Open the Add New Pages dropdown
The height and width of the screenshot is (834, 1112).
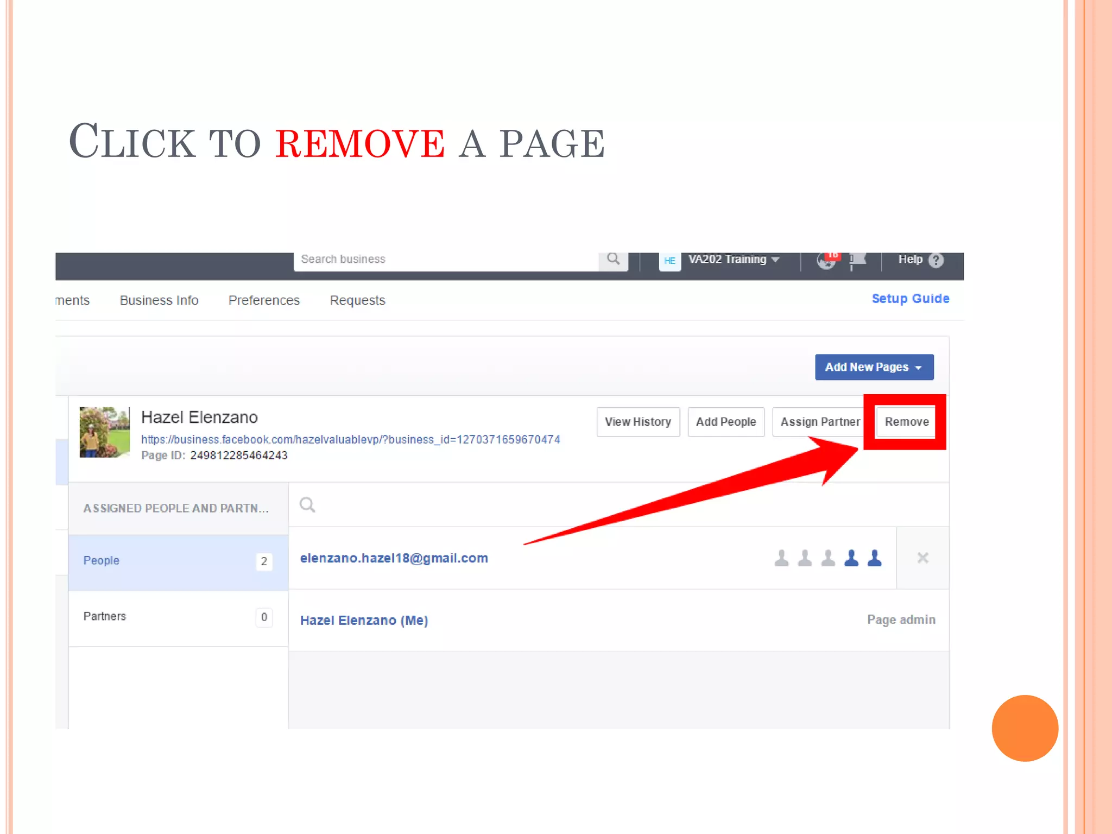click(x=874, y=367)
